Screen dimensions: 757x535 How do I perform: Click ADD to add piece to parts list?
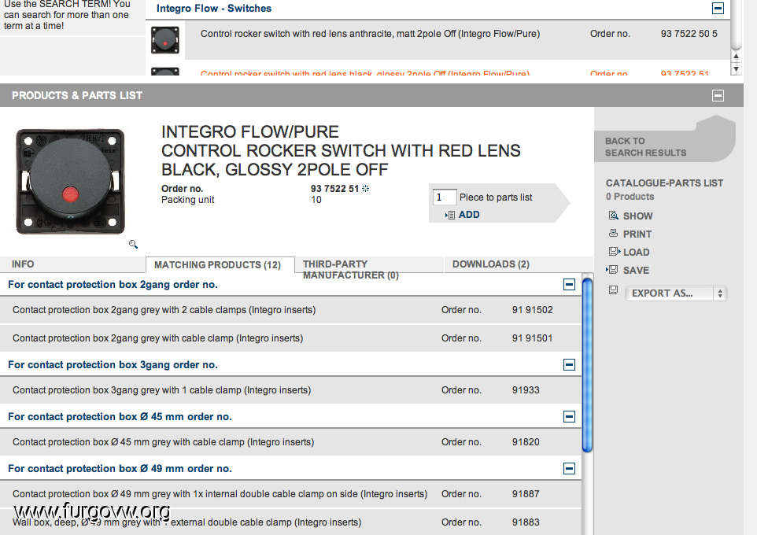[x=469, y=214]
